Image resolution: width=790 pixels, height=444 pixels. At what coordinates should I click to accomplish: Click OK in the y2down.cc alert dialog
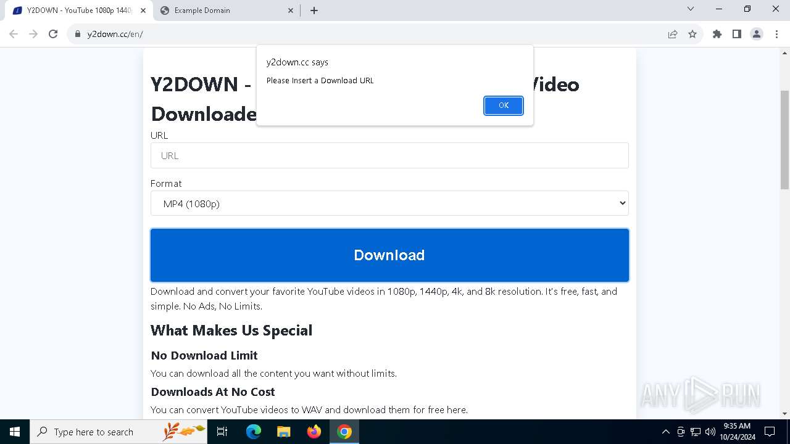[x=504, y=105]
